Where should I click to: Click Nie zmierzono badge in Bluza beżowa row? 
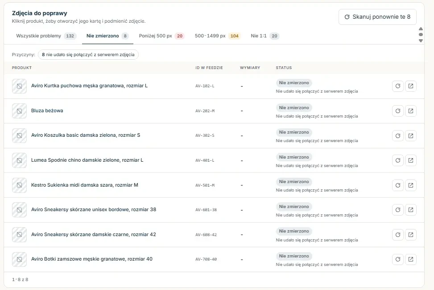pos(294,107)
